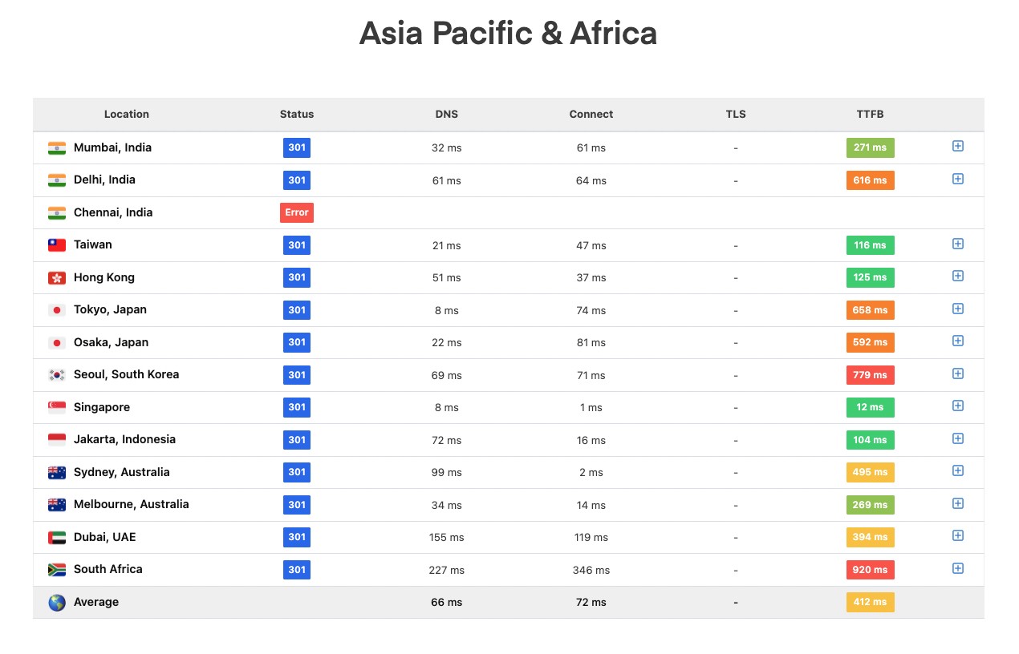Click the red 920 ms TTFB badge

pyautogui.click(x=870, y=570)
